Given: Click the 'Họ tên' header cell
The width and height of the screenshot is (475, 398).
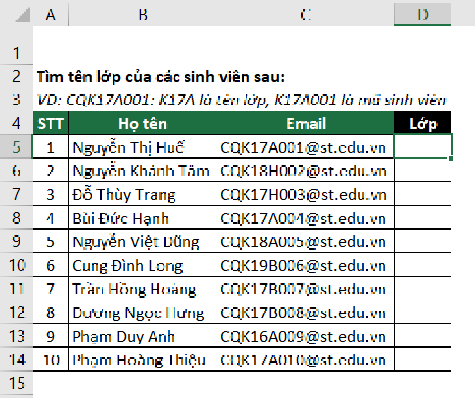Looking at the screenshot, I should point(142,123).
